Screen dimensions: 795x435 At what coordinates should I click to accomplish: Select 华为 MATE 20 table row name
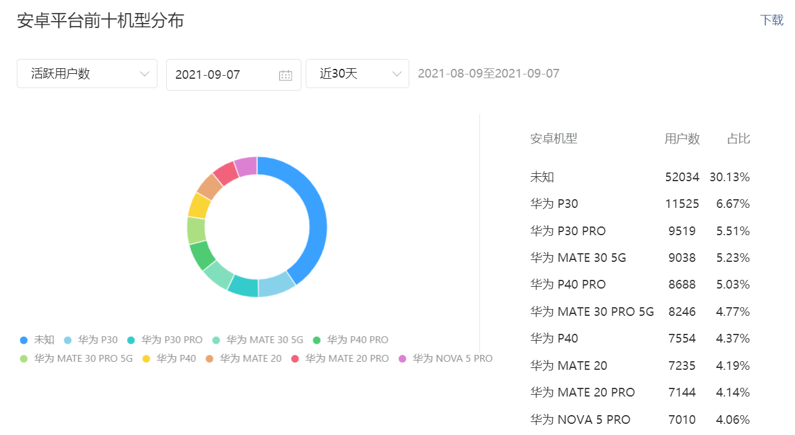(x=569, y=365)
